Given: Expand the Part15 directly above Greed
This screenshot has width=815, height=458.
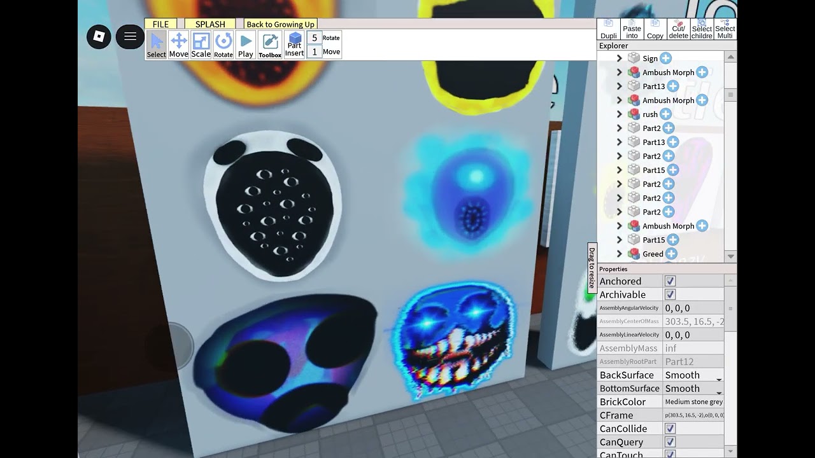Looking at the screenshot, I should pos(619,240).
